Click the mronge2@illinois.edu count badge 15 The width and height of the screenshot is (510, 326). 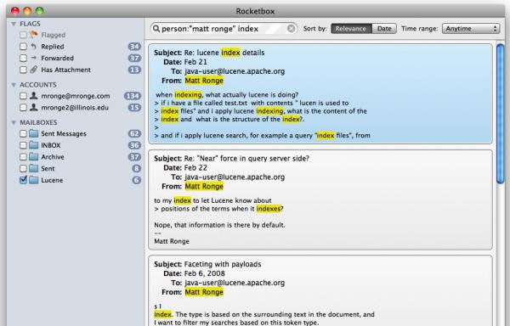click(x=134, y=108)
